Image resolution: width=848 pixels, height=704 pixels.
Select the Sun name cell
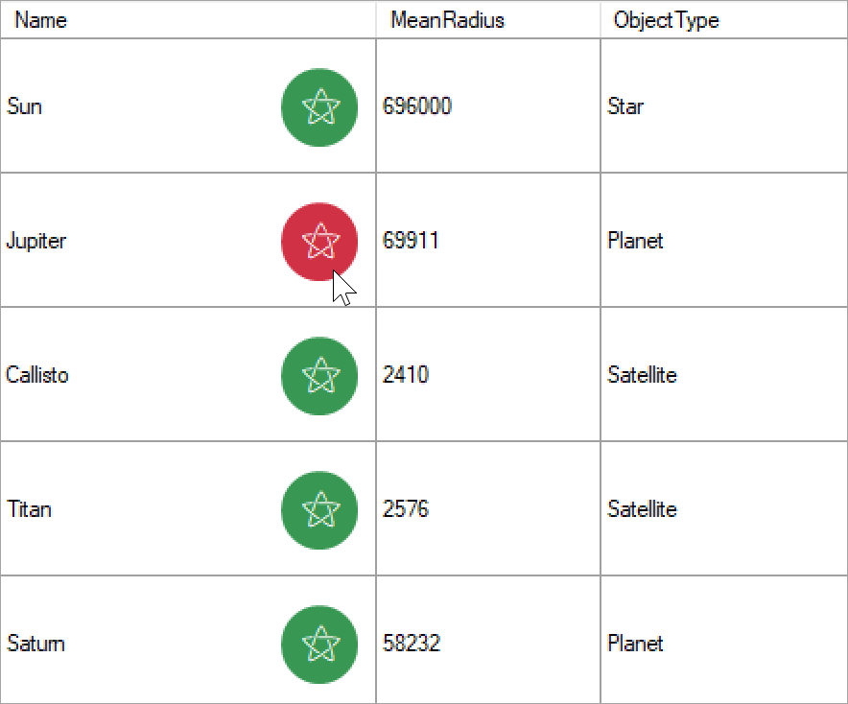(x=24, y=106)
